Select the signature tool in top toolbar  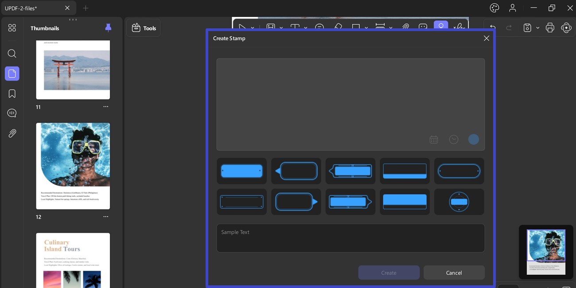click(459, 27)
